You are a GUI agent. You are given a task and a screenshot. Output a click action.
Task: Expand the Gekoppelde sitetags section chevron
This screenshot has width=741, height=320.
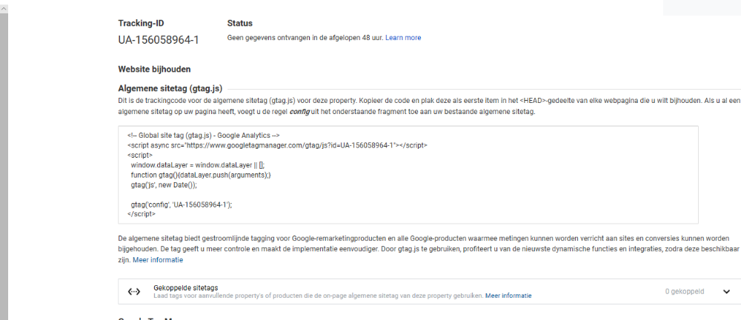(x=726, y=292)
